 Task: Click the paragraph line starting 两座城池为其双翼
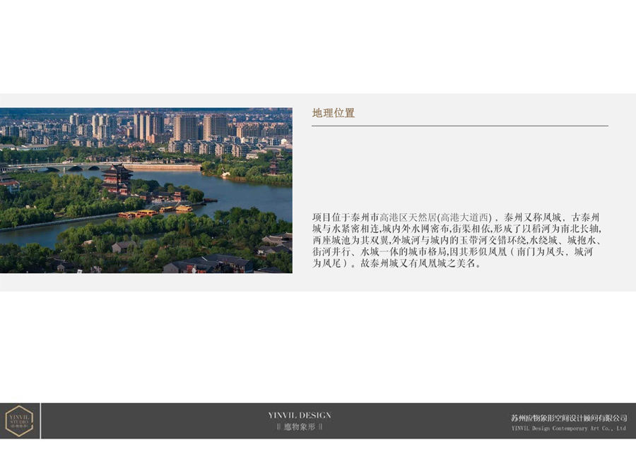(458, 240)
